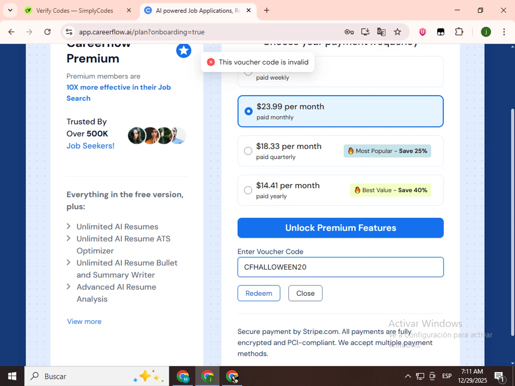515x386 pixels.
Task: Open the Extensions puzzle menu
Action: coord(459,32)
